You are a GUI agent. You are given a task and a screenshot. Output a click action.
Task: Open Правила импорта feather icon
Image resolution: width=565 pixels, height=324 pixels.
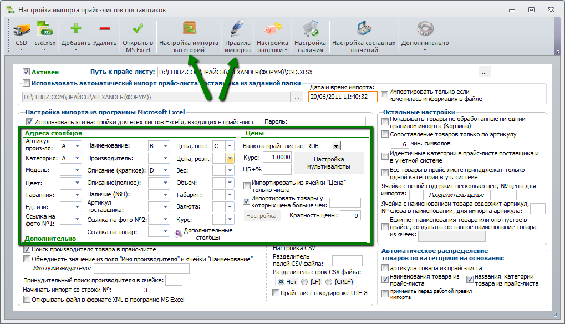237,28
